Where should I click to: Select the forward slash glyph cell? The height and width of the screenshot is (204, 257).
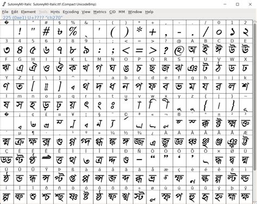(x=206, y=31)
